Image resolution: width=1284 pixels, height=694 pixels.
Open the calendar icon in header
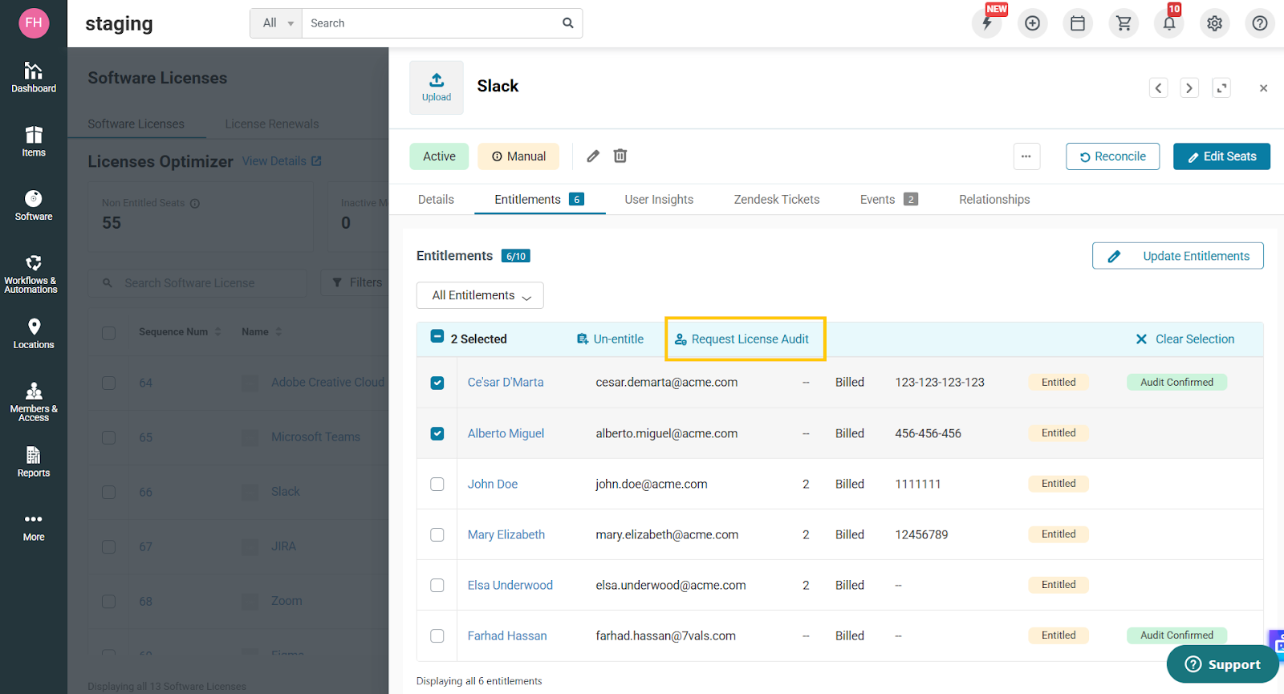coord(1078,23)
